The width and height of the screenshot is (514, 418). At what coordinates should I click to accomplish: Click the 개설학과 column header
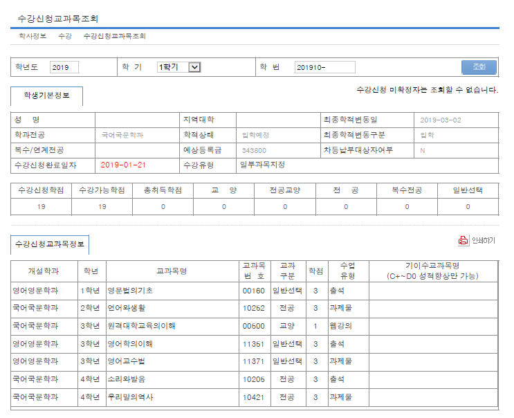[x=44, y=271]
